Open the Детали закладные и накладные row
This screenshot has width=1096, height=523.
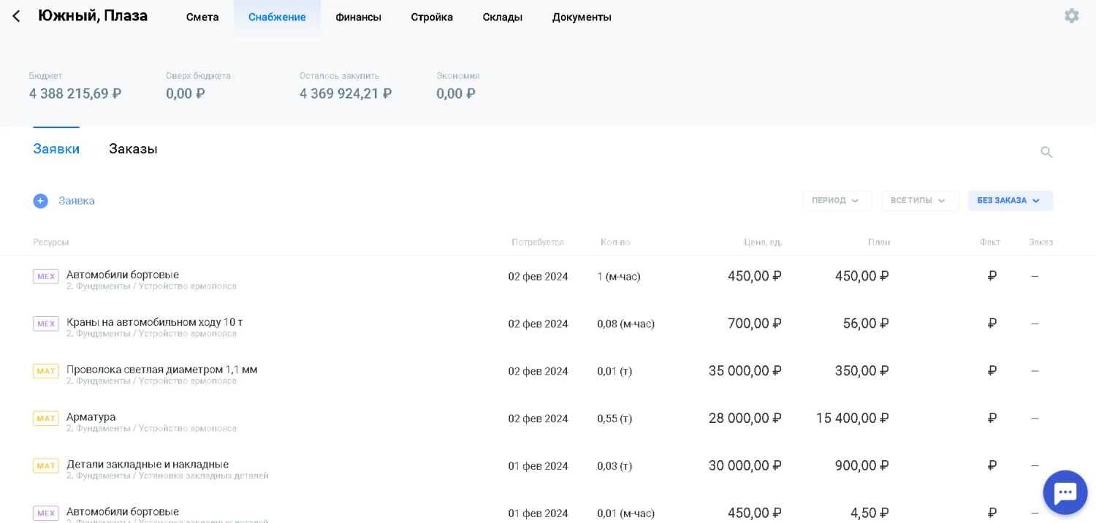click(x=148, y=465)
